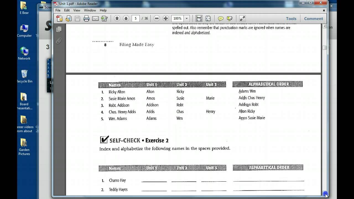Open the Help menu
The width and height of the screenshot is (354, 199).
pyautogui.click(x=103, y=10)
